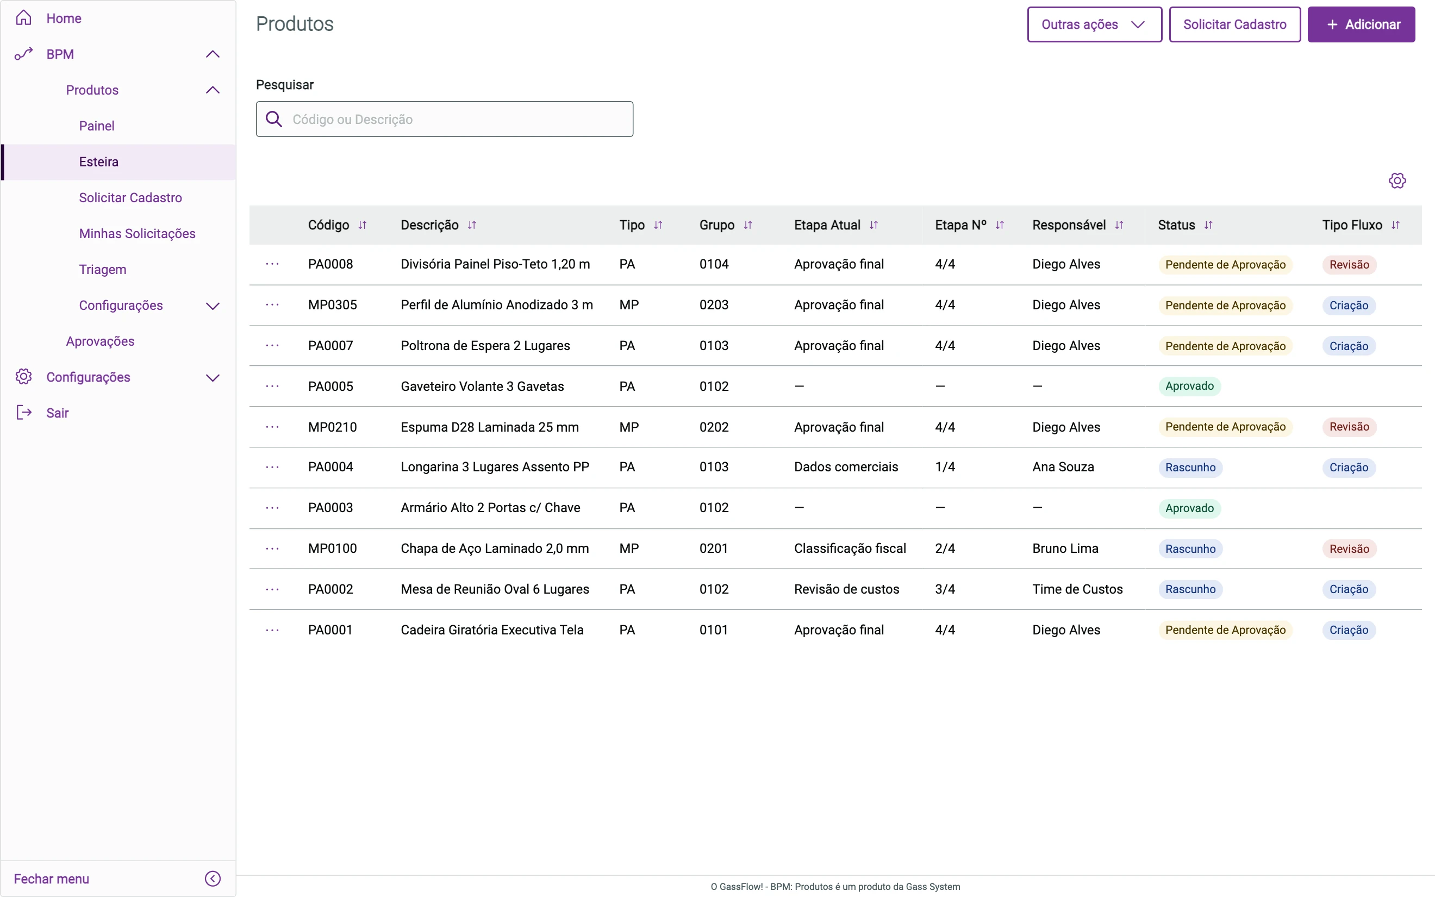Open row actions menu for PA0005
1435x897 pixels.
(x=272, y=386)
